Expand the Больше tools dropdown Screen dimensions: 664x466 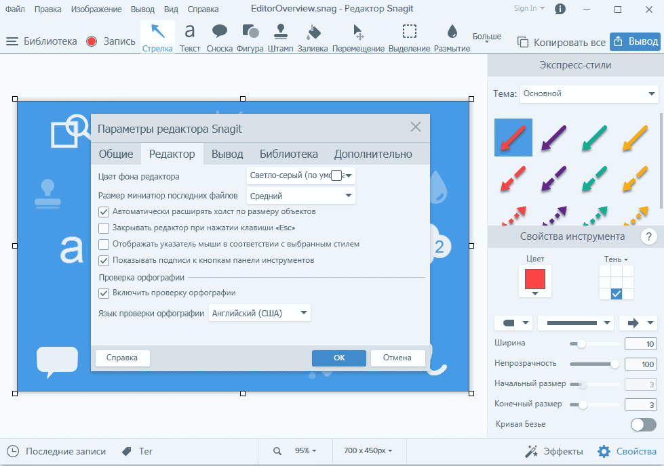point(487,38)
